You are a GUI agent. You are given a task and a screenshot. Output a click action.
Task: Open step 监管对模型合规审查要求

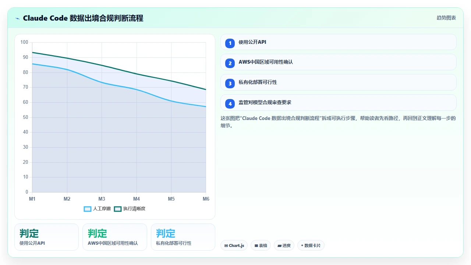point(339,103)
